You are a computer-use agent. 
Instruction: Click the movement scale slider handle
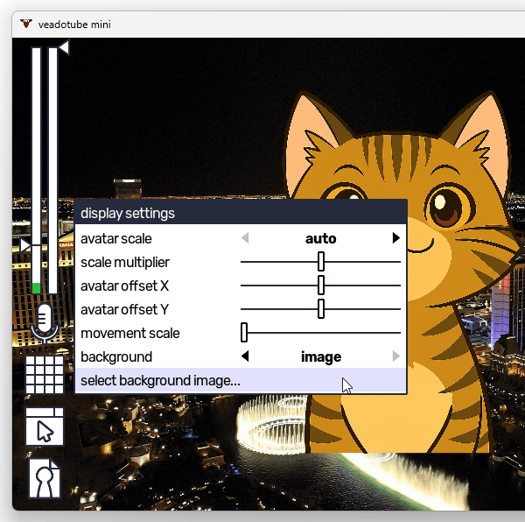[244, 332]
